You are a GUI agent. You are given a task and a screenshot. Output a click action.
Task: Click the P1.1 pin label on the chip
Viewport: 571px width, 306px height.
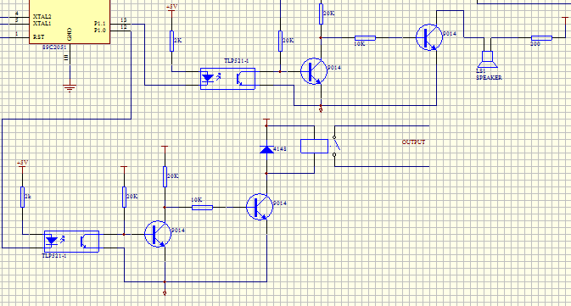point(100,23)
